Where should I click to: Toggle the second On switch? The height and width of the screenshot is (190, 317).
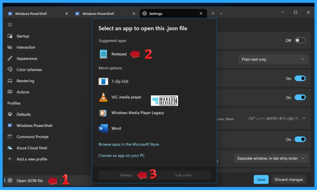(x=300, y=97)
